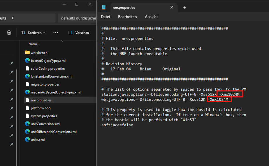Toggle the Vorschau preview pane

(79, 33)
